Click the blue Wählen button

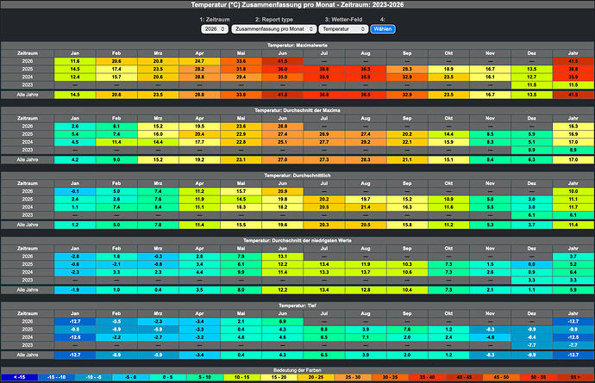coord(383,29)
